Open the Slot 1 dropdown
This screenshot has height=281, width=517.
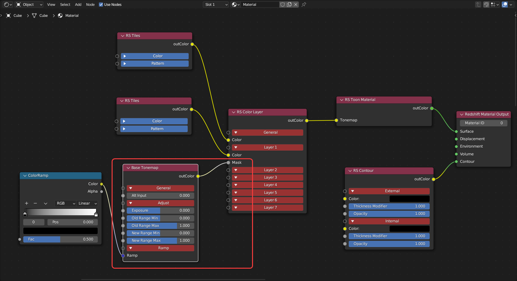216,5
